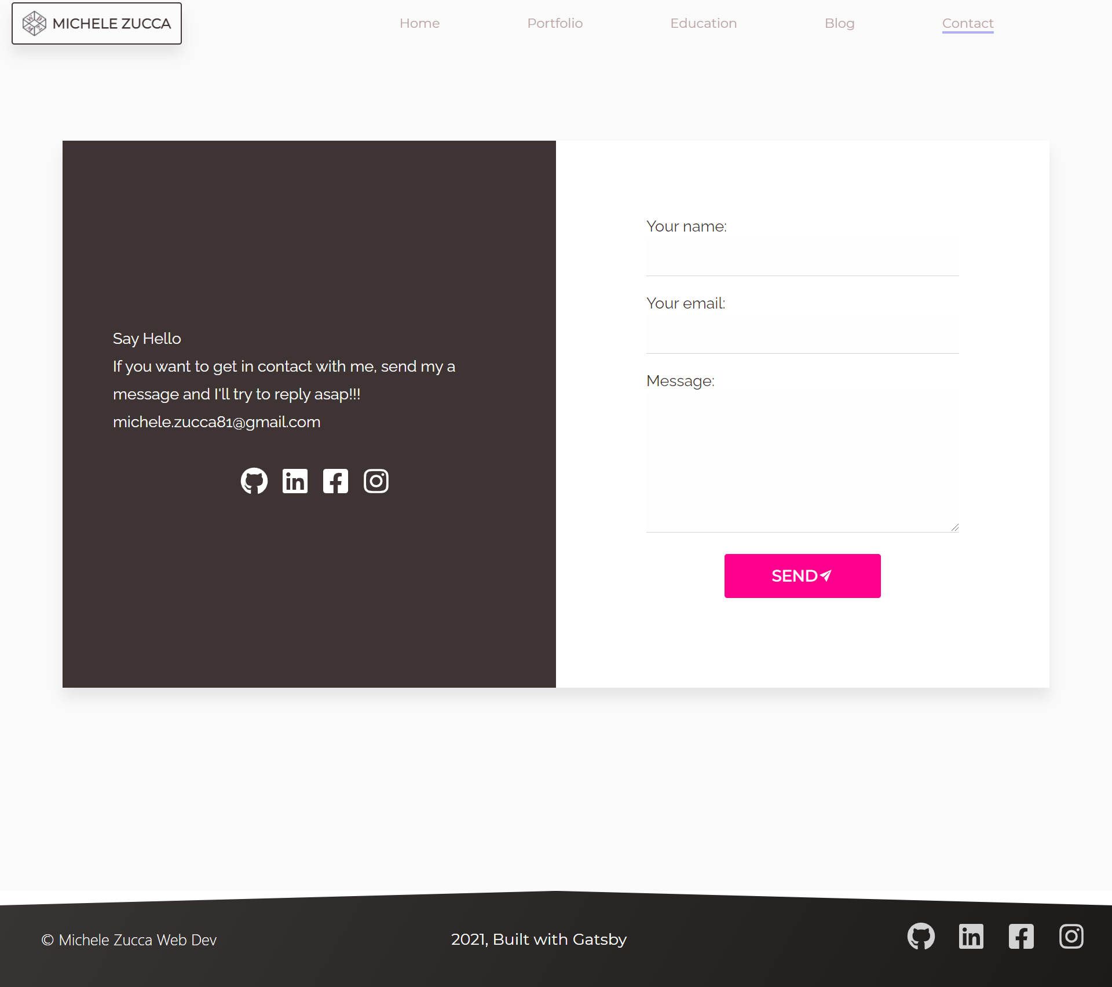Open LinkedIn icon in dark contact panel
The height and width of the screenshot is (987, 1112).
click(295, 481)
